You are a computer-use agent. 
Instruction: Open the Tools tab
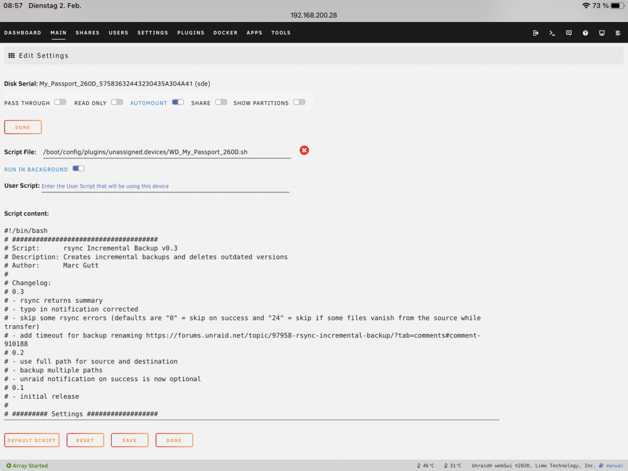tap(281, 33)
